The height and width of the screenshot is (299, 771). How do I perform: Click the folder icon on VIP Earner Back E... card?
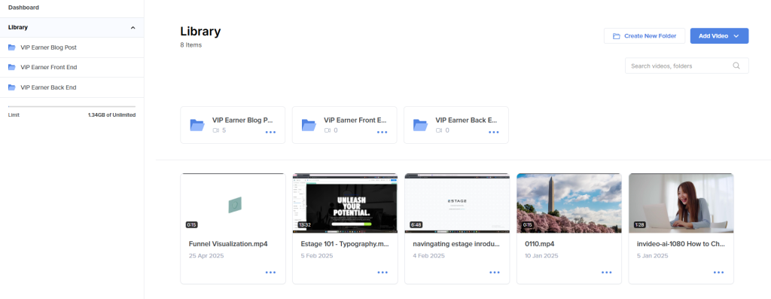(x=420, y=125)
